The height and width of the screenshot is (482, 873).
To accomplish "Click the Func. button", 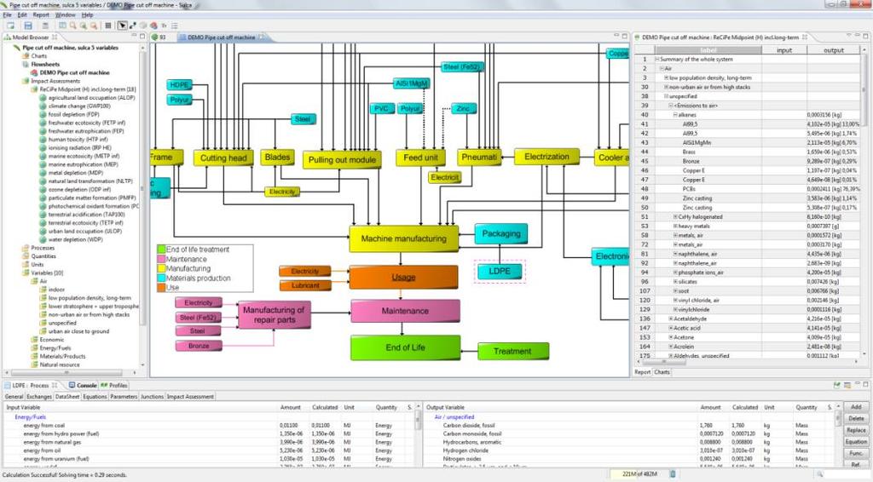I will tap(856, 454).
